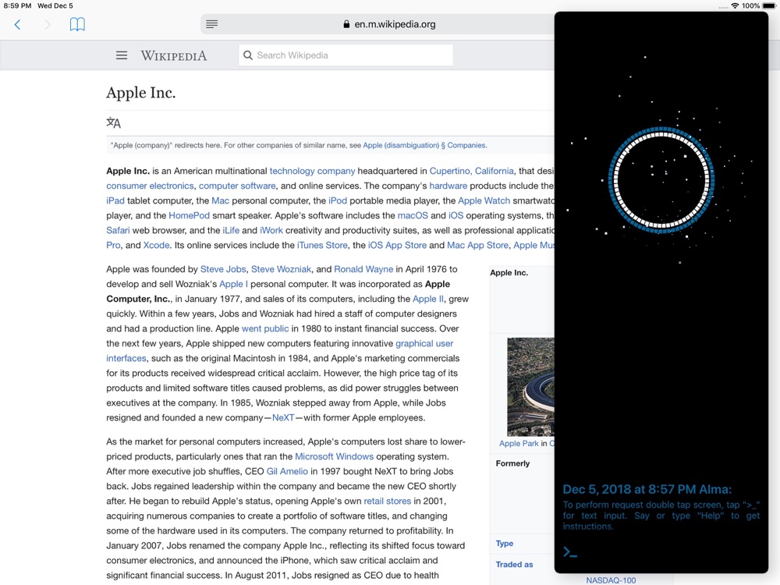
Task: Click the Wikipedia wordmark logo
Action: pos(174,55)
